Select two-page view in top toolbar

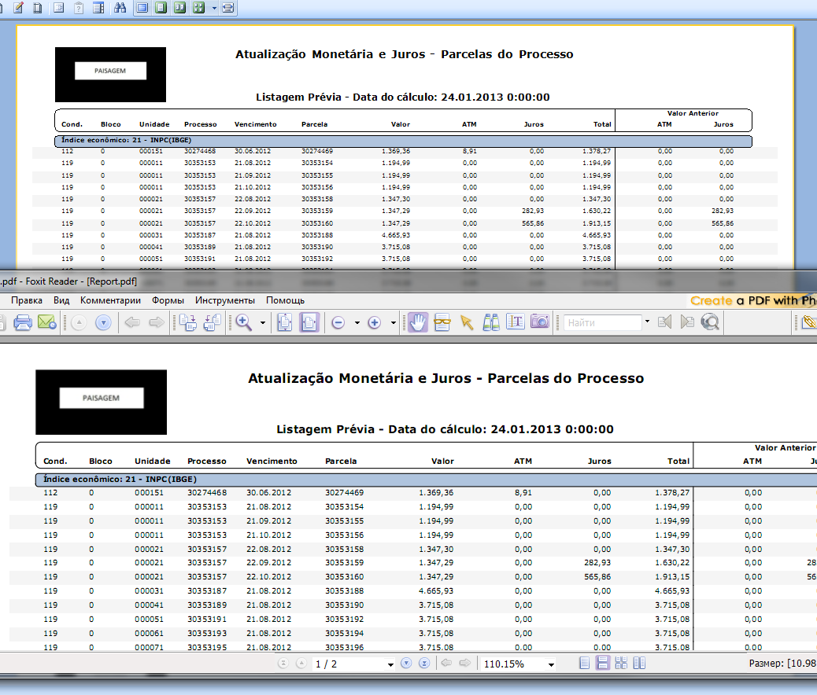(179, 8)
